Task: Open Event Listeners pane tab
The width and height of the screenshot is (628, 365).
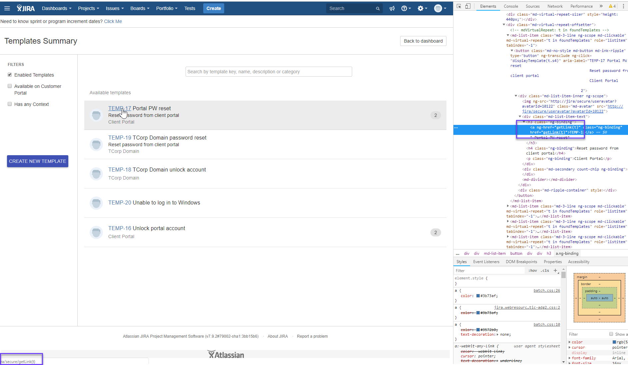Action: coord(486,262)
